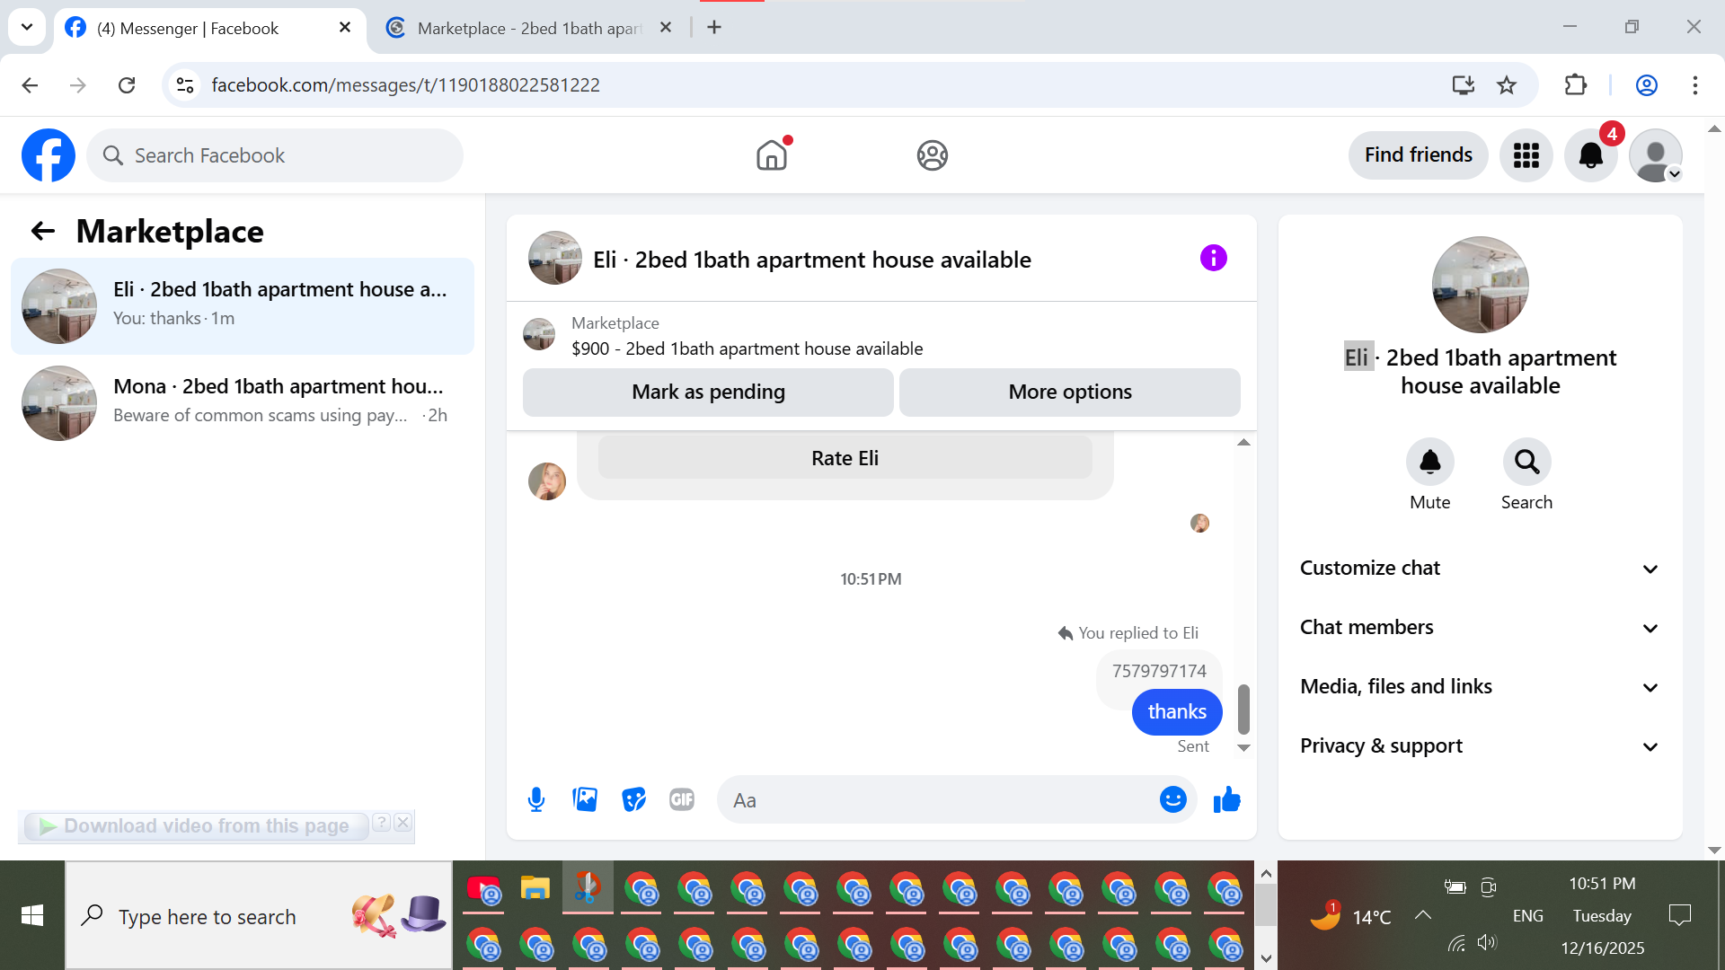Send a voice clip microphone icon
Image resolution: width=1725 pixels, height=970 pixels.
(536, 799)
